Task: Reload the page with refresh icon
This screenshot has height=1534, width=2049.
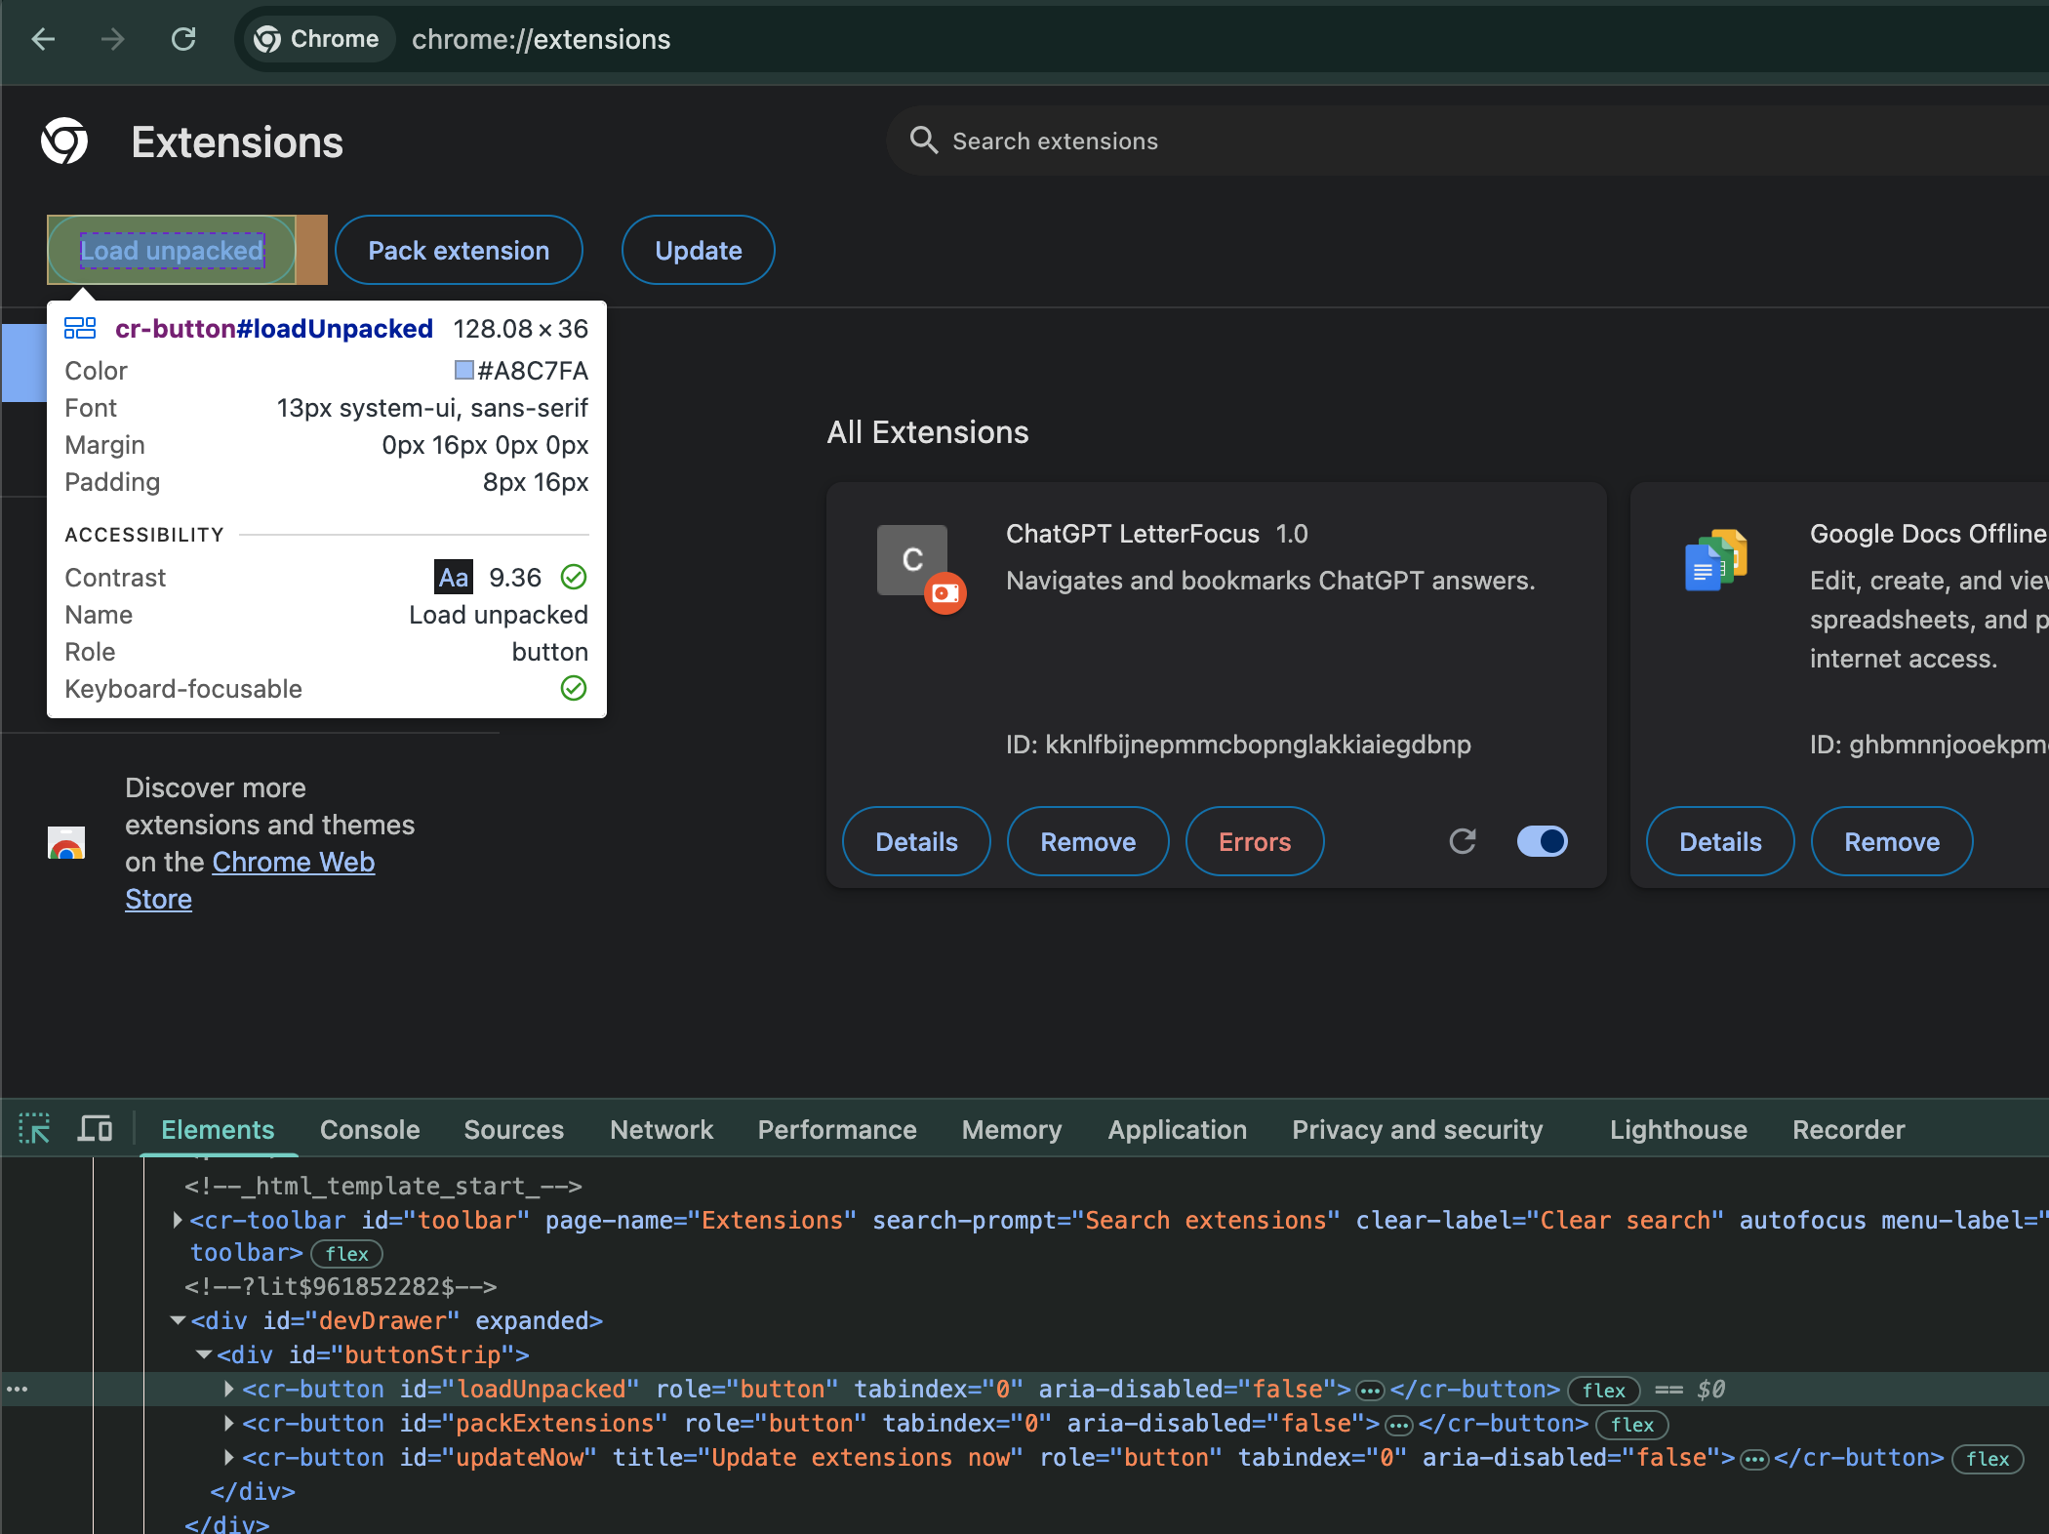Action: tap(183, 39)
